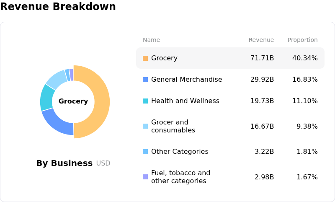Screen dimensions: 335x202
Task: Click the cyan donut chart segment
Action: tap(48, 98)
